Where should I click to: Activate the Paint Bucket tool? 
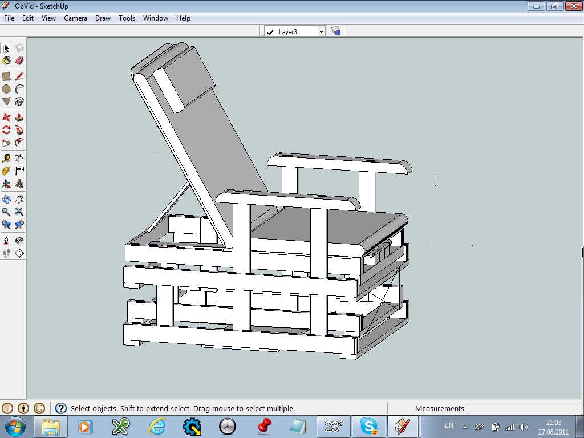[6, 60]
